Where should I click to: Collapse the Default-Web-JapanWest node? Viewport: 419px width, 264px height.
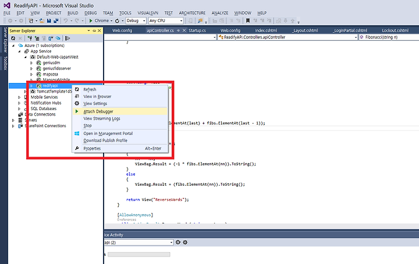(26, 57)
